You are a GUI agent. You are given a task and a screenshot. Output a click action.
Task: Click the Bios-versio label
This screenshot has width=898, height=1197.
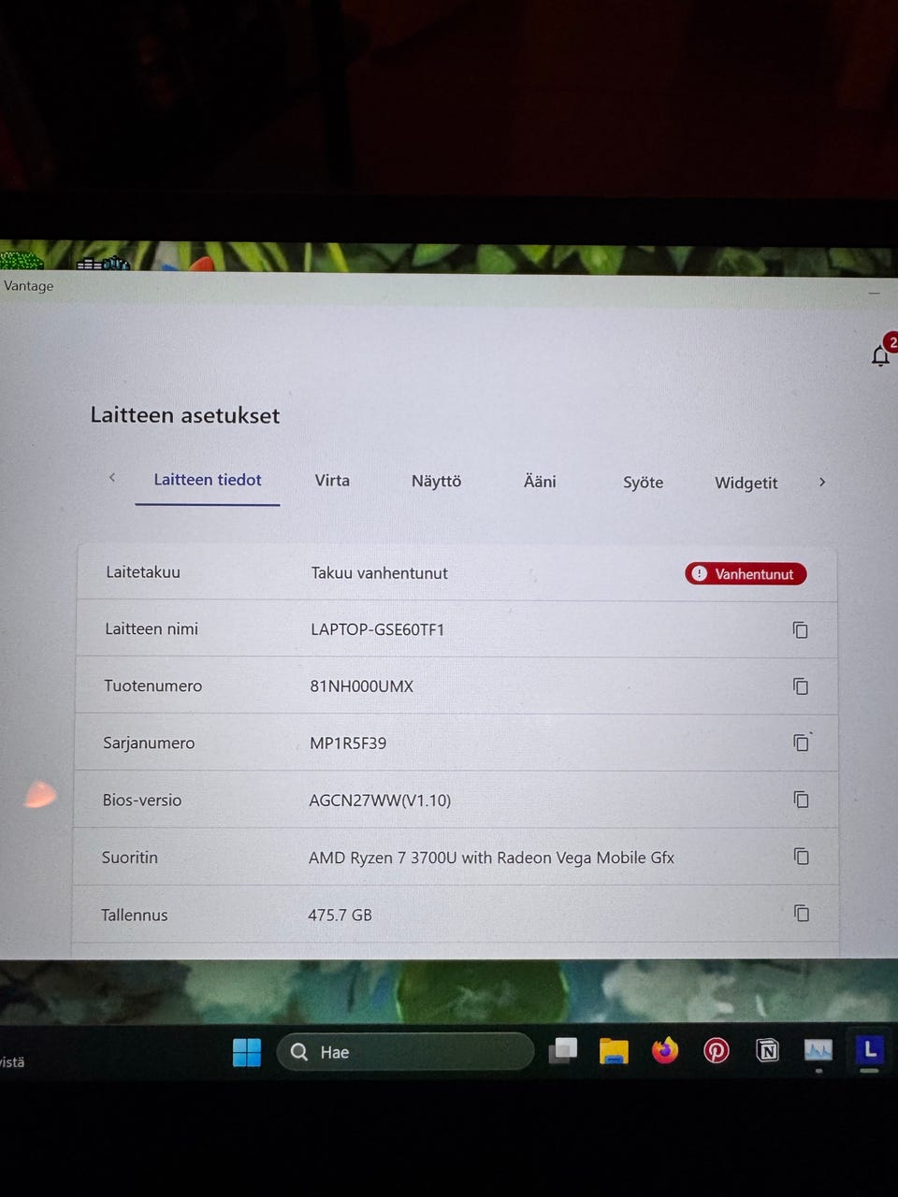(x=142, y=800)
